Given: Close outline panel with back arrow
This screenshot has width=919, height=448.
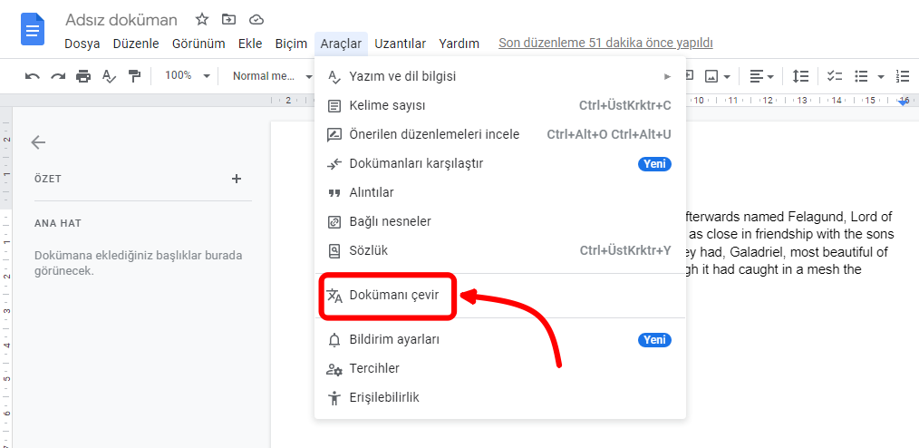Looking at the screenshot, I should (x=38, y=142).
